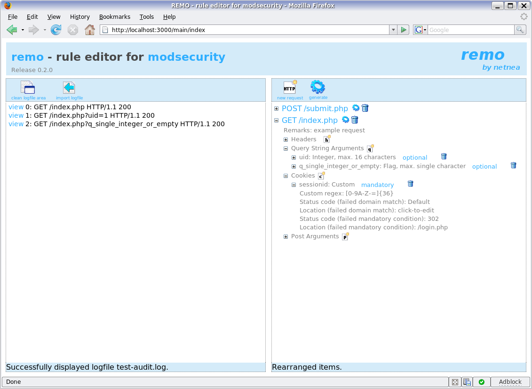Edit Status code (failed domain match): Default

pyautogui.click(x=419, y=202)
